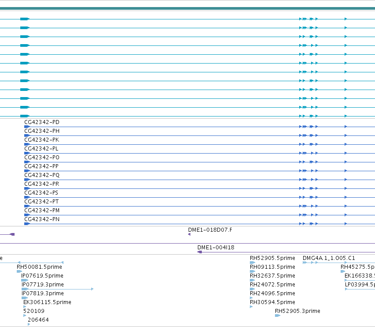Click the RH24096.5prime EST label
The width and height of the screenshot is (375, 327).
click(x=272, y=293)
